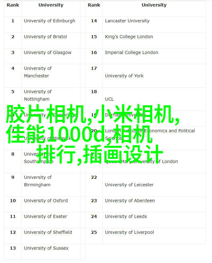Click rank number 16
The height and width of the screenshot is (263, 212).
94,52
